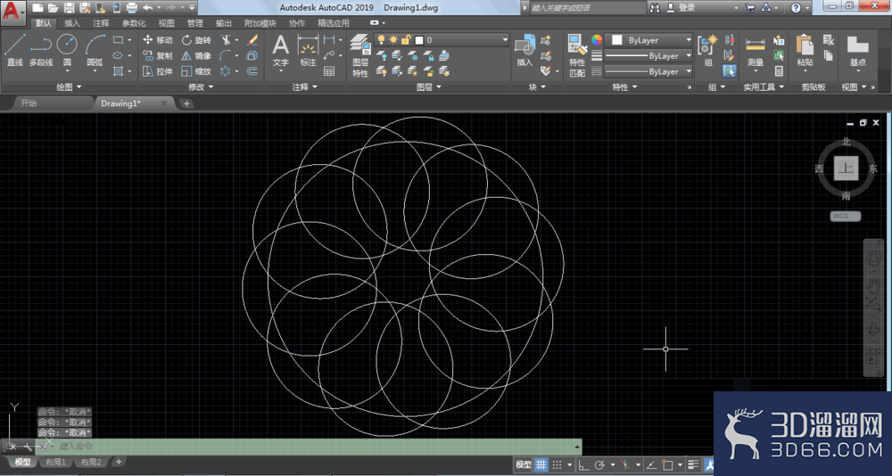Click the Group (组) tool
Screen dimensions: 892x476
708,50
